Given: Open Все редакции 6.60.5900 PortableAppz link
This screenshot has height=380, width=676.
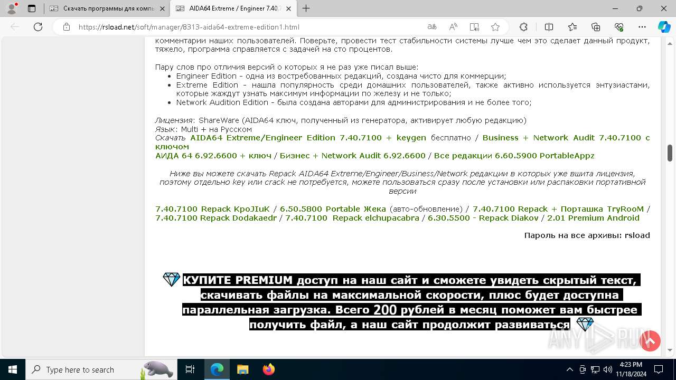Looking at the screenshot, I should click(x=514, y=156).
